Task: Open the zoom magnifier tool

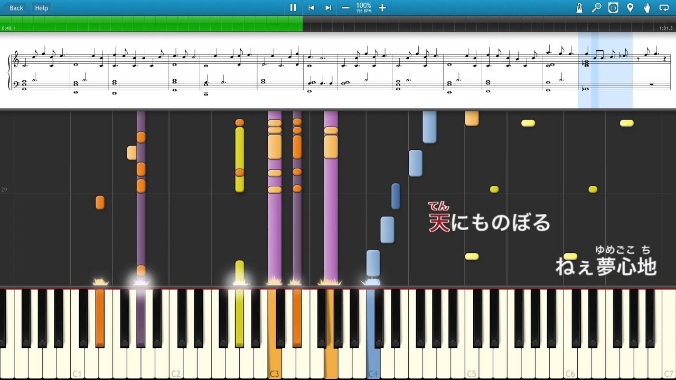Action: (x=596, y=7)
